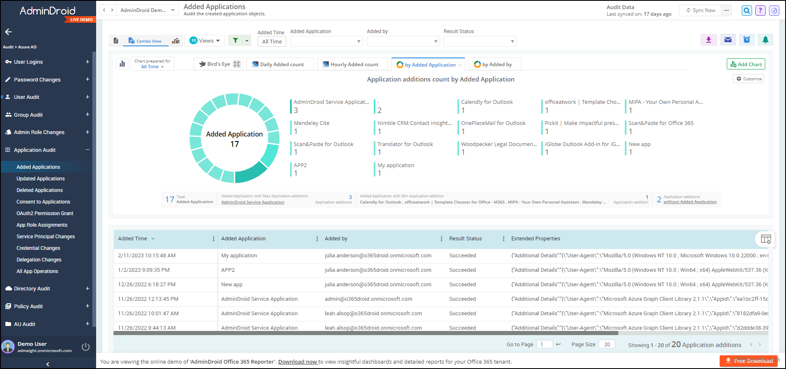Expand the Group Audit menu
Viewport: 786px width, 369px height.
point(87,114)
